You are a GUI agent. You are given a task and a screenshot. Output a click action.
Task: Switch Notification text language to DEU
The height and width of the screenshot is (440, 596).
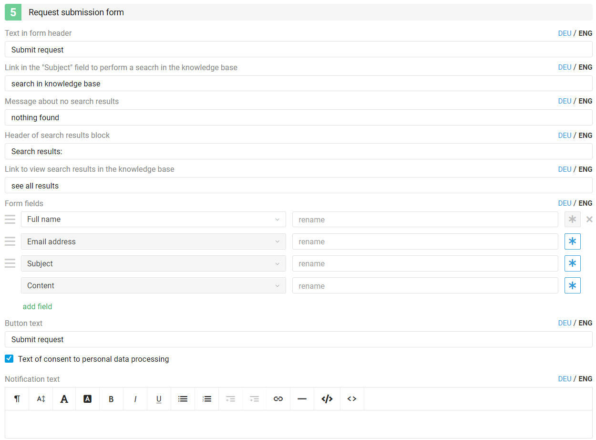(565, 379)
